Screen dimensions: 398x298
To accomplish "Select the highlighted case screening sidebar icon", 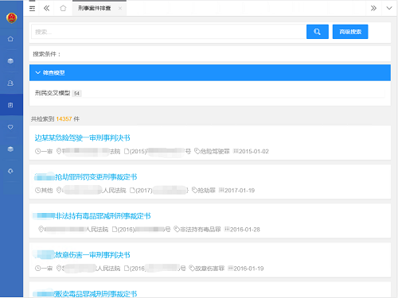I will 10,105.
